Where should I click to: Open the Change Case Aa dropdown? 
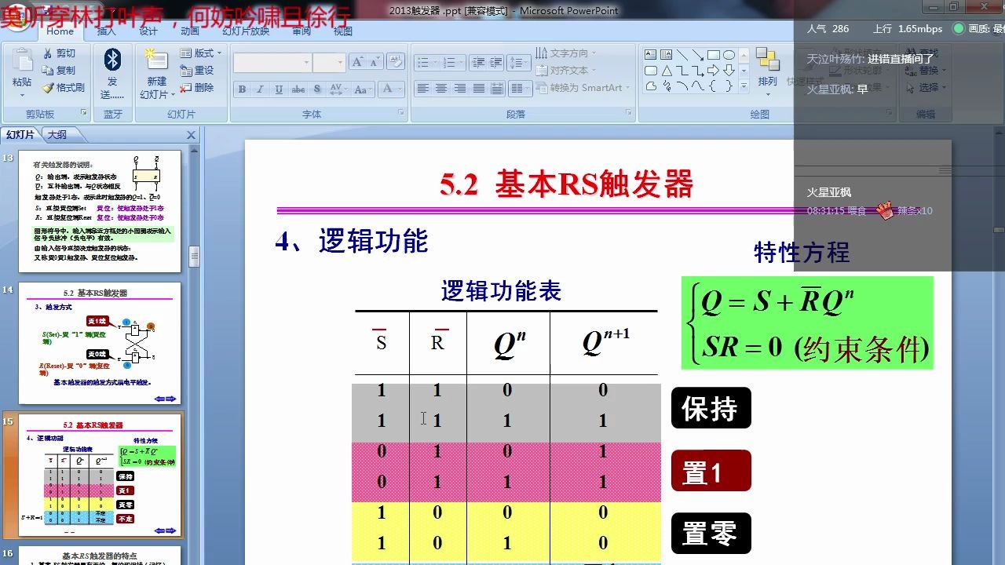point(362,89)
